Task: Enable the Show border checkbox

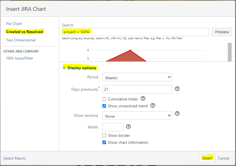Action: (x=104, y=135)
